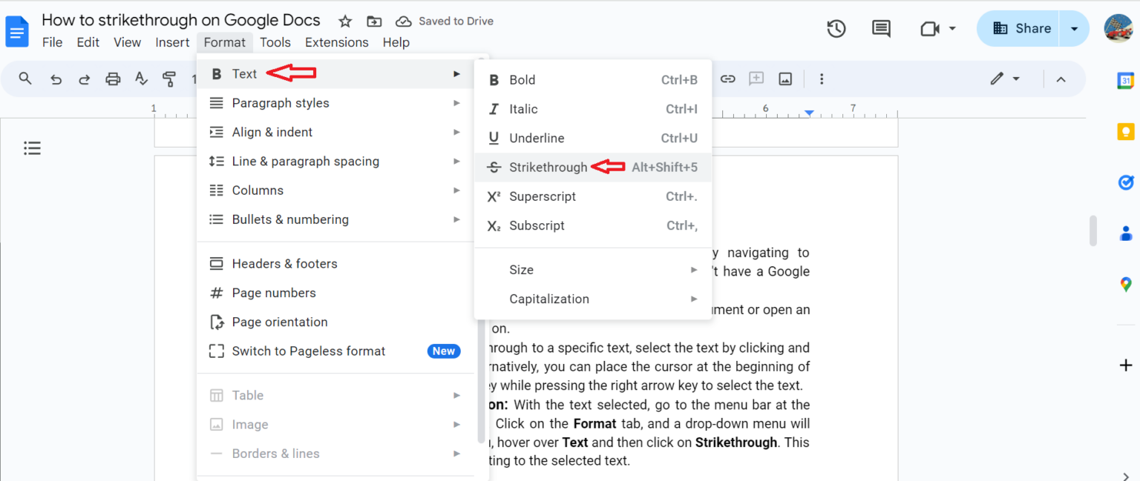Show the document outline icon
Viewport: 1140px width, 481px height.
[32, 147]
